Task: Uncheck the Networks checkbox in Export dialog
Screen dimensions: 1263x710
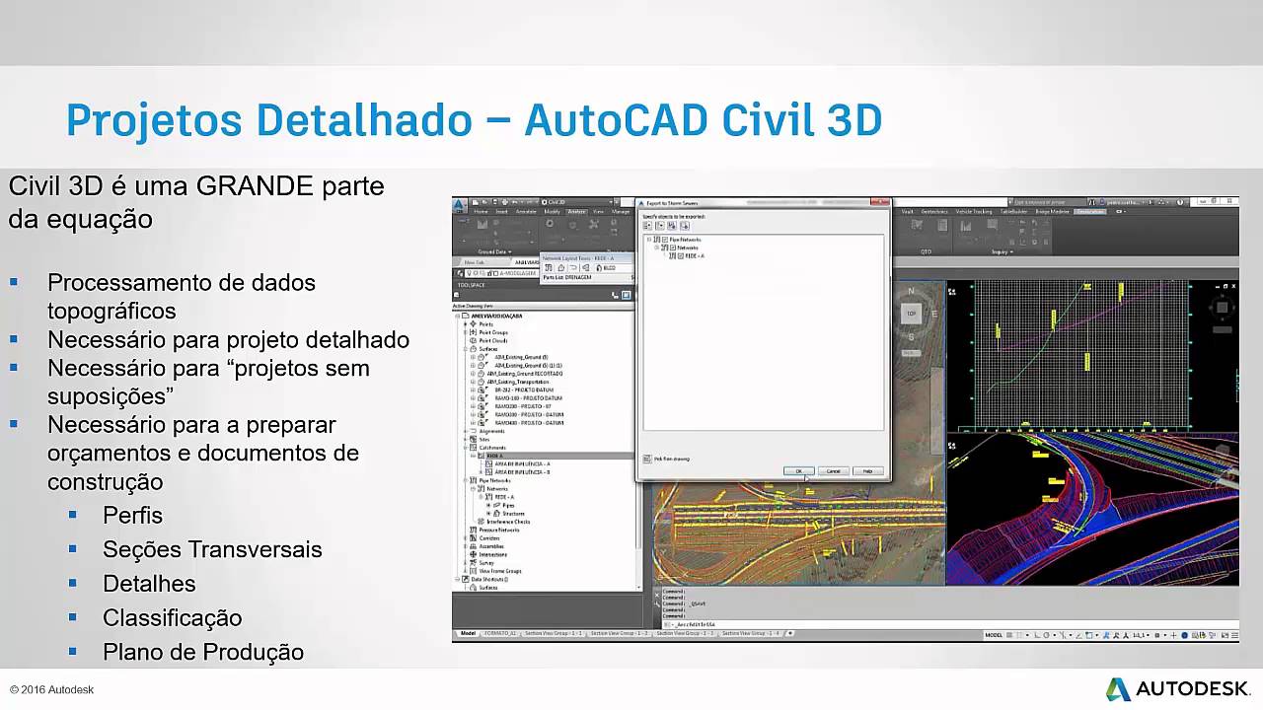Action: (x=673, y=248)
